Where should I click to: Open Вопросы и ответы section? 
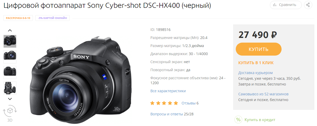coord(167,114)
